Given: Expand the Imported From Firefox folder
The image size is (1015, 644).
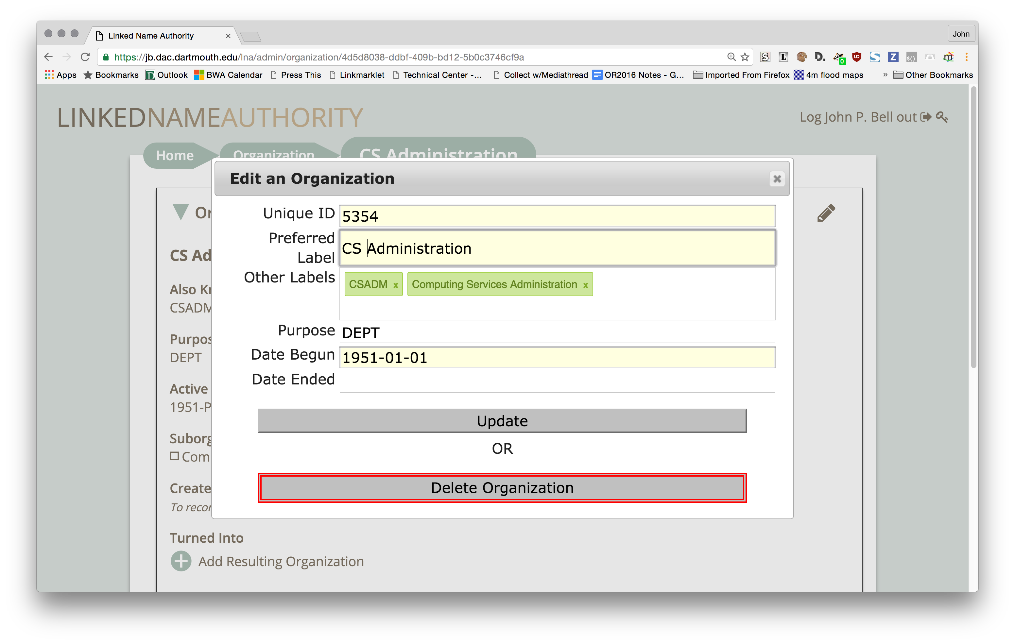Looking at the screenshot, I should (x=741, y=75).
